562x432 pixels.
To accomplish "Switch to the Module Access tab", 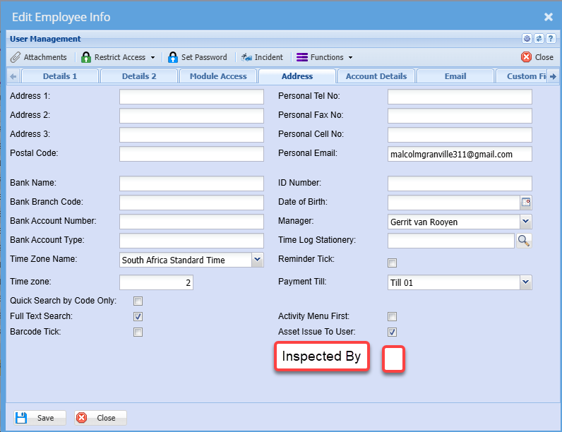I will coord(218,76).
